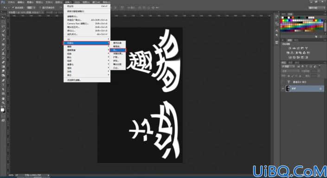Choose Liquify in the Filter menu
This screenshot has height=178, width=327.
pyautogui.click(x=87, y=31)
